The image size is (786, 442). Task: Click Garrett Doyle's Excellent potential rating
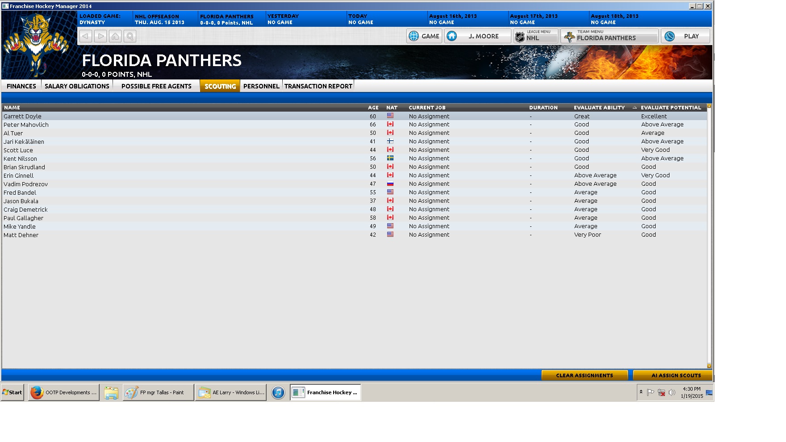654,116
